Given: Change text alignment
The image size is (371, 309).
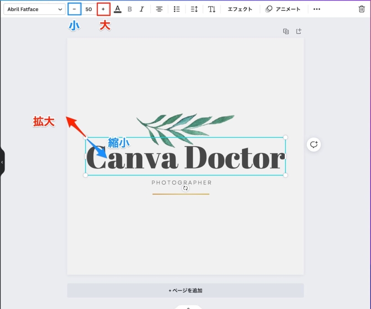Looking at the screenshot, I should 159,9.
